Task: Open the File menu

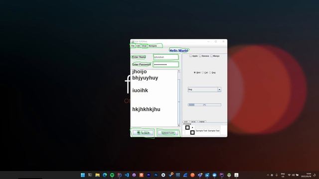Action: (x=133, y=46)
